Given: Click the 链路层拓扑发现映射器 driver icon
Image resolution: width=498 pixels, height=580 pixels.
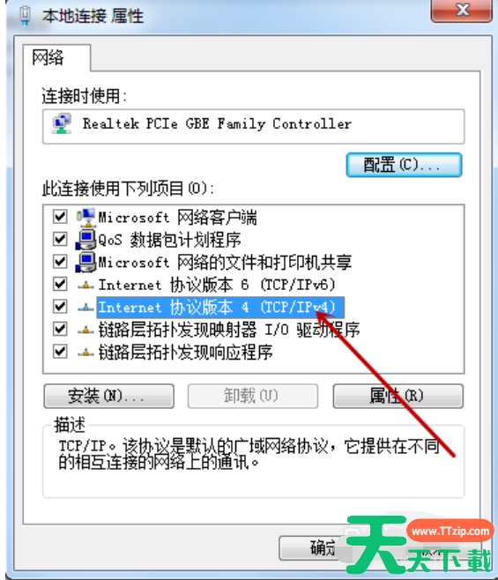Looking at the screenshot, I should pos(85,330).
